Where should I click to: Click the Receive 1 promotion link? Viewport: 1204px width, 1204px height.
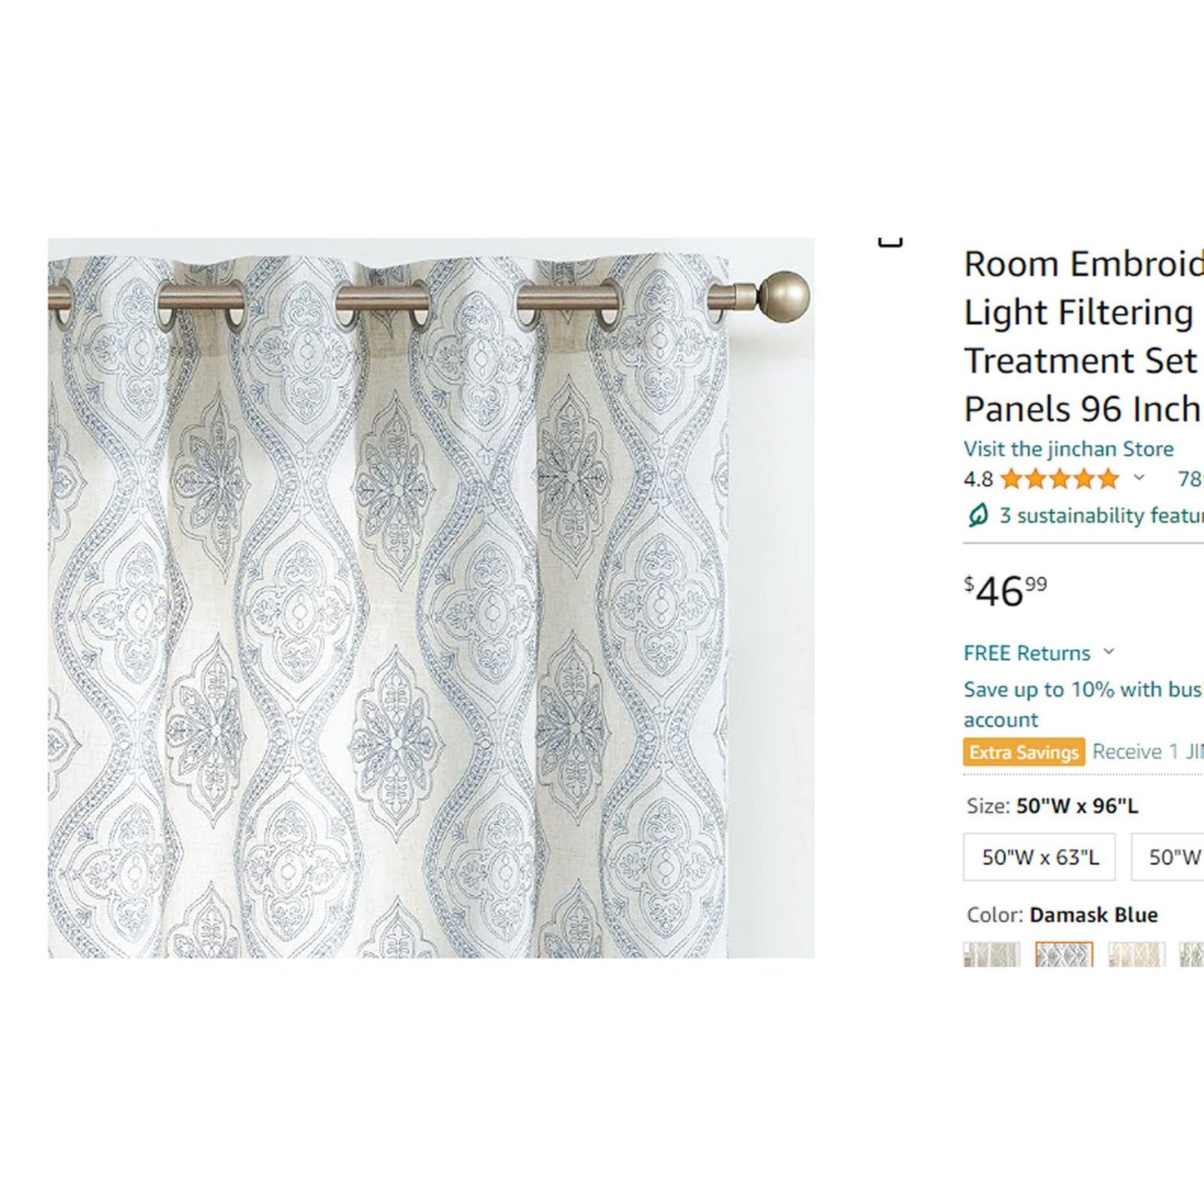[1147, 752]
